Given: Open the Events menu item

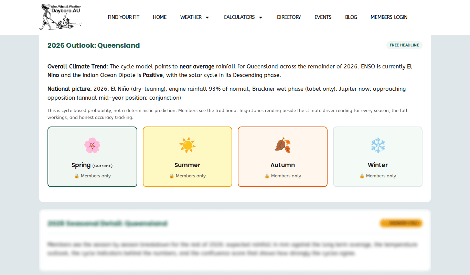Looking at the screenshot, I should [323, 17].
